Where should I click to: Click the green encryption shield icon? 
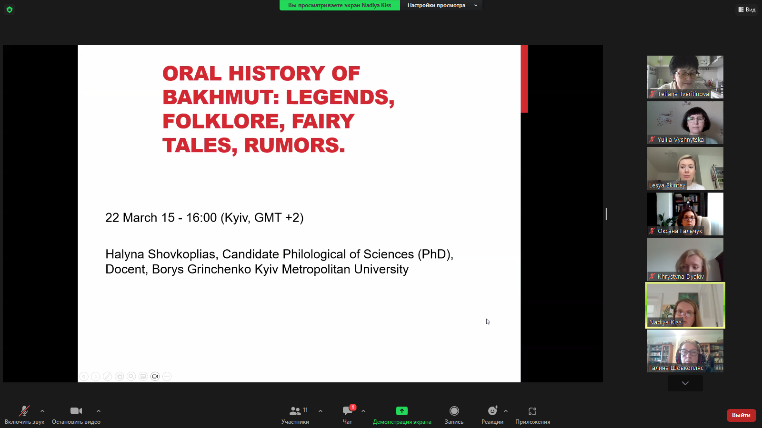pos(10,10)
